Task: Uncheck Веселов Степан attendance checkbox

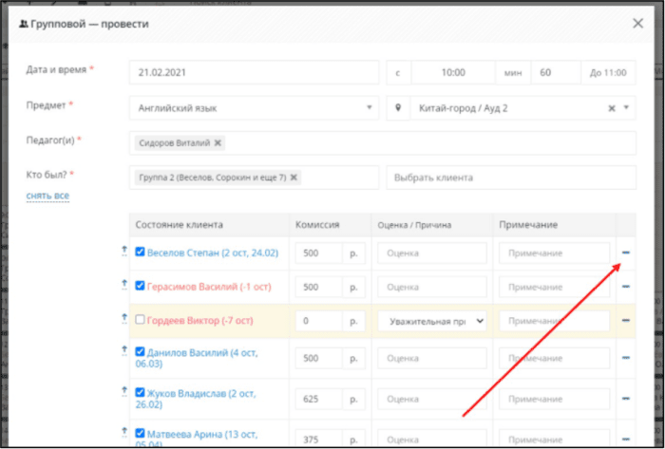Action: [140, 252]
